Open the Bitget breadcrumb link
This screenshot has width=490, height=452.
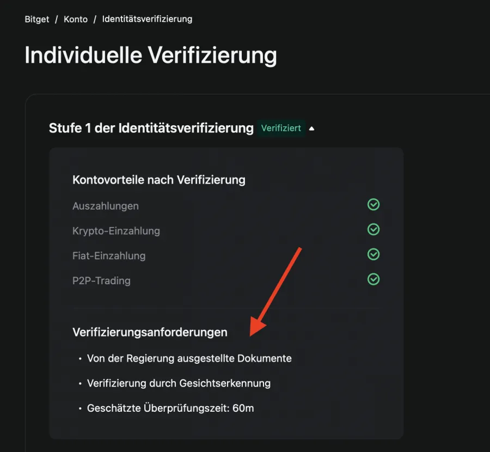click(x=36, y=19)
